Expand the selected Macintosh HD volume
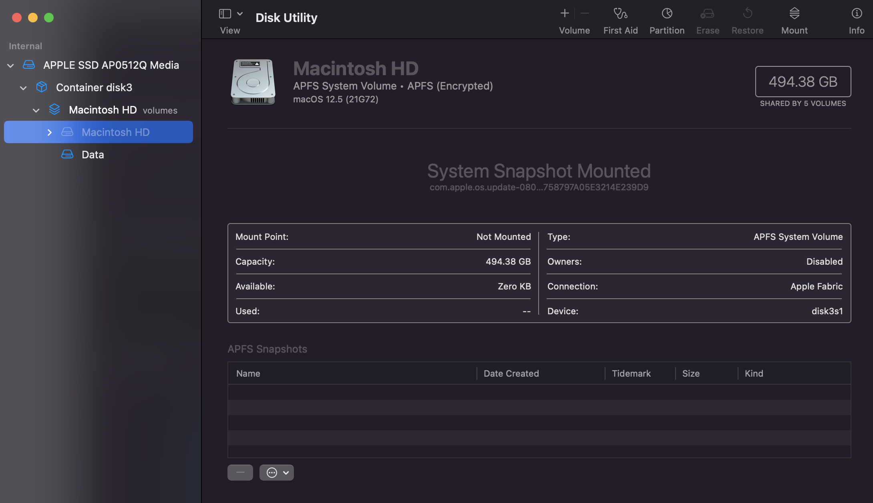 coord(49,132)
